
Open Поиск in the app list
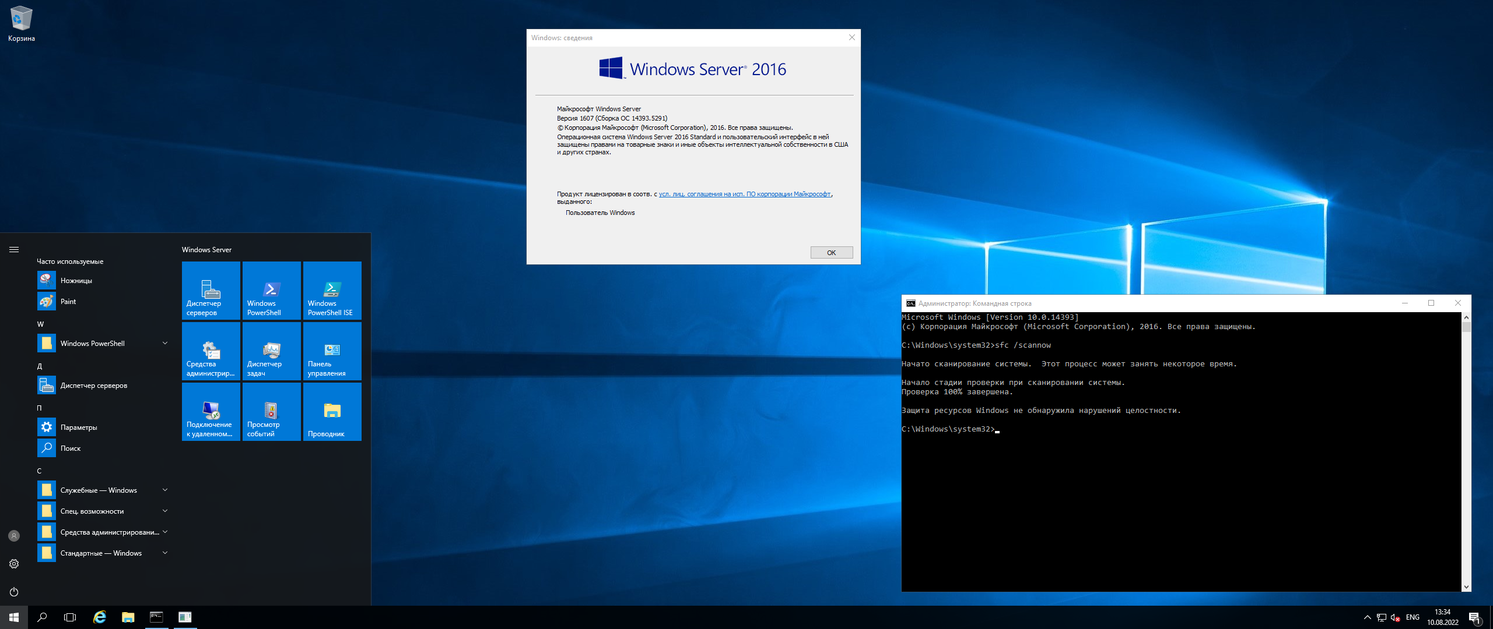104,448
